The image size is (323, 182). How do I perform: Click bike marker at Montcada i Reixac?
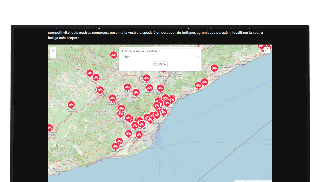point(160,88)
